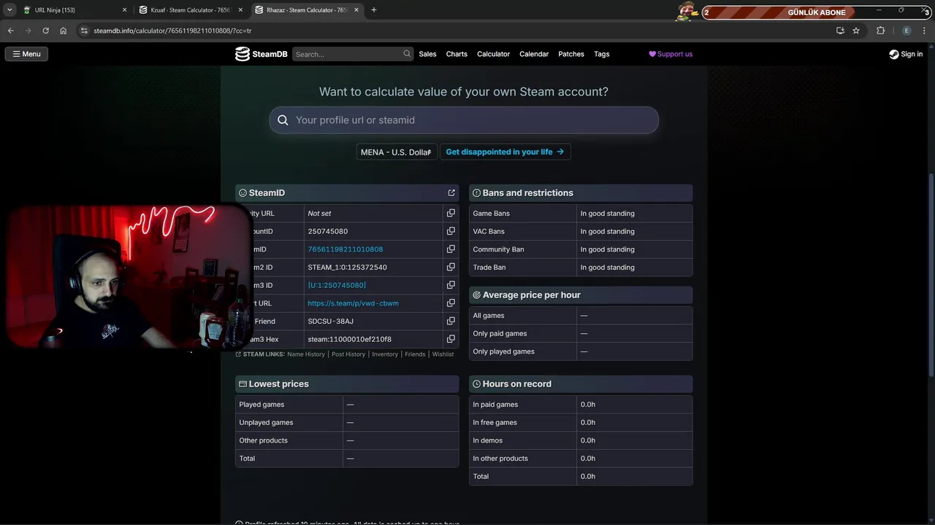Screen dimensions: 935x525
Task: Open Tags in SteamDB navigation
Action: 601,54
